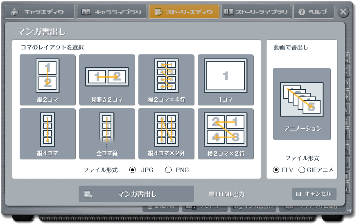Screen dimensions: 357x224
Task: Enable the HTML出力 checkbox
Action: click(212, 194)
